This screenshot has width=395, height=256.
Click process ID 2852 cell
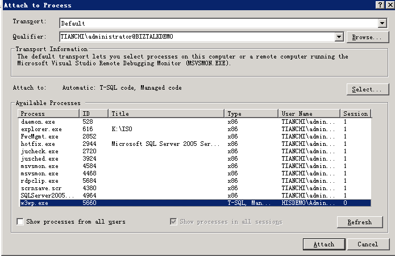(89, 137)
